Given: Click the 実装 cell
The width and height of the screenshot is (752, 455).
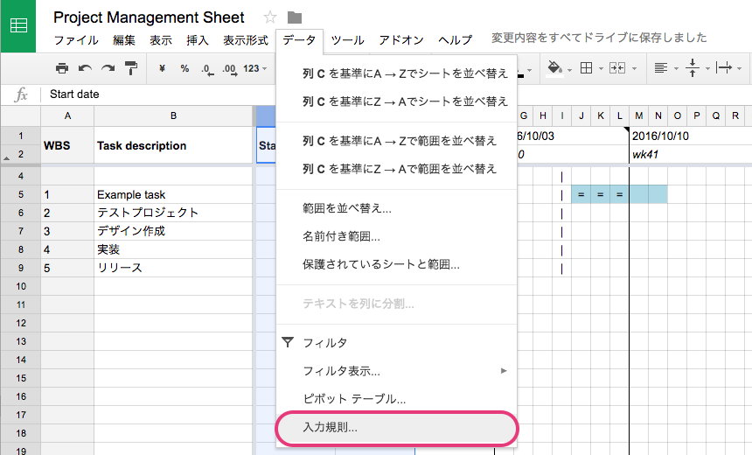Looking at the screenshot, I should point(173,249).
